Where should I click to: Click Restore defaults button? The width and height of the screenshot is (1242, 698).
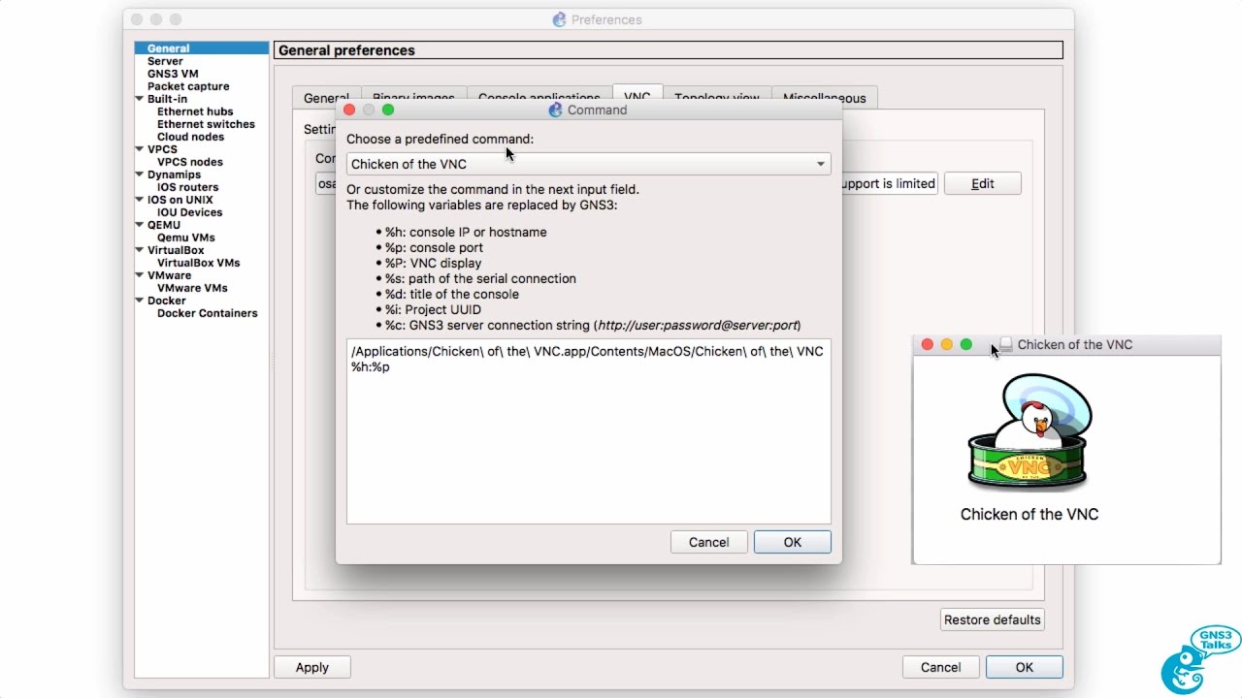click(992, 619)
